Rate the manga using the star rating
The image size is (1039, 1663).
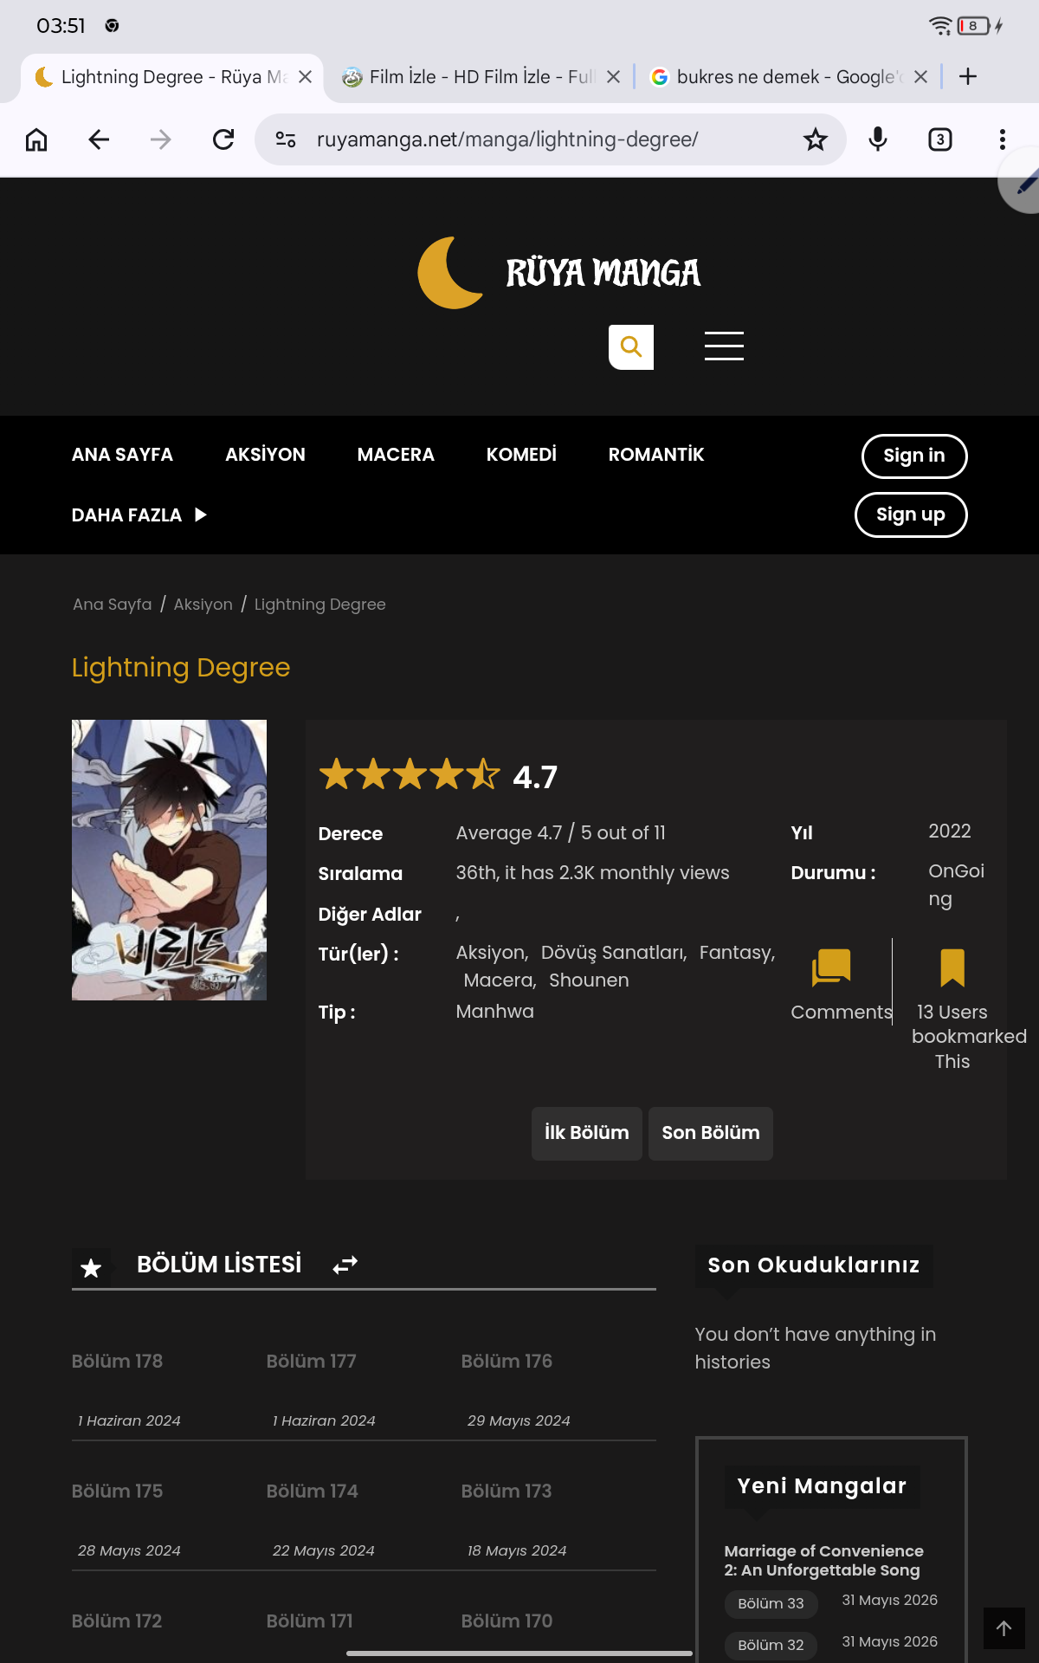coord(410,774)
